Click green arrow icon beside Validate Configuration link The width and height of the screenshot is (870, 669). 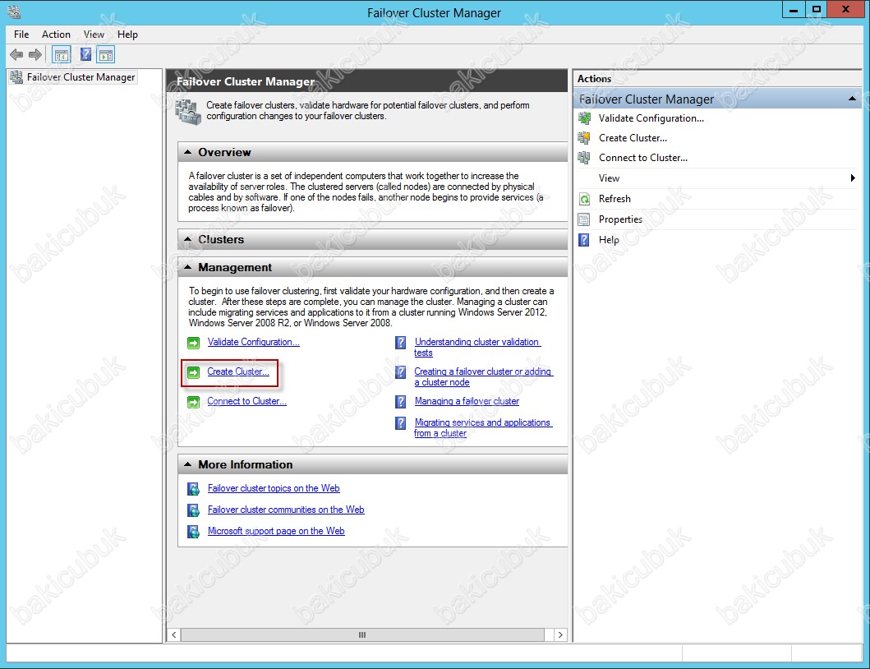194,343
